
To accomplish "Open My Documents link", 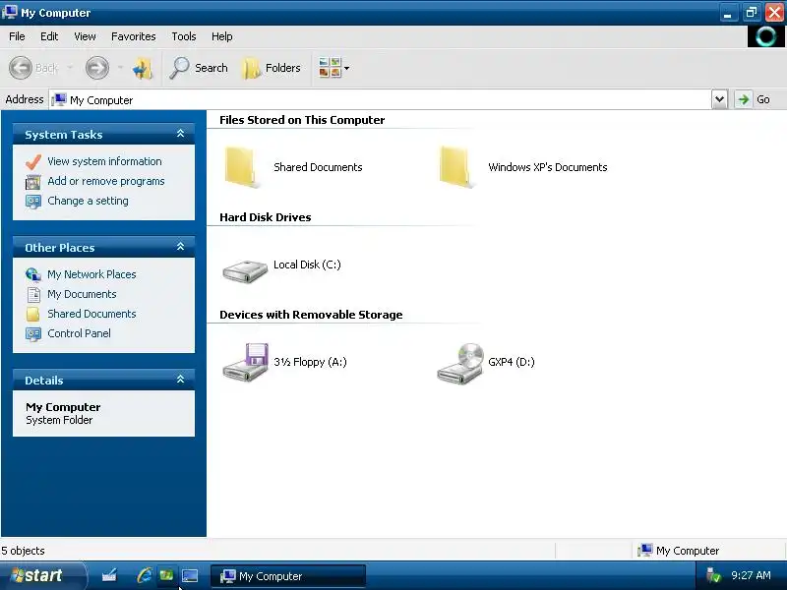I will [82, 293].
